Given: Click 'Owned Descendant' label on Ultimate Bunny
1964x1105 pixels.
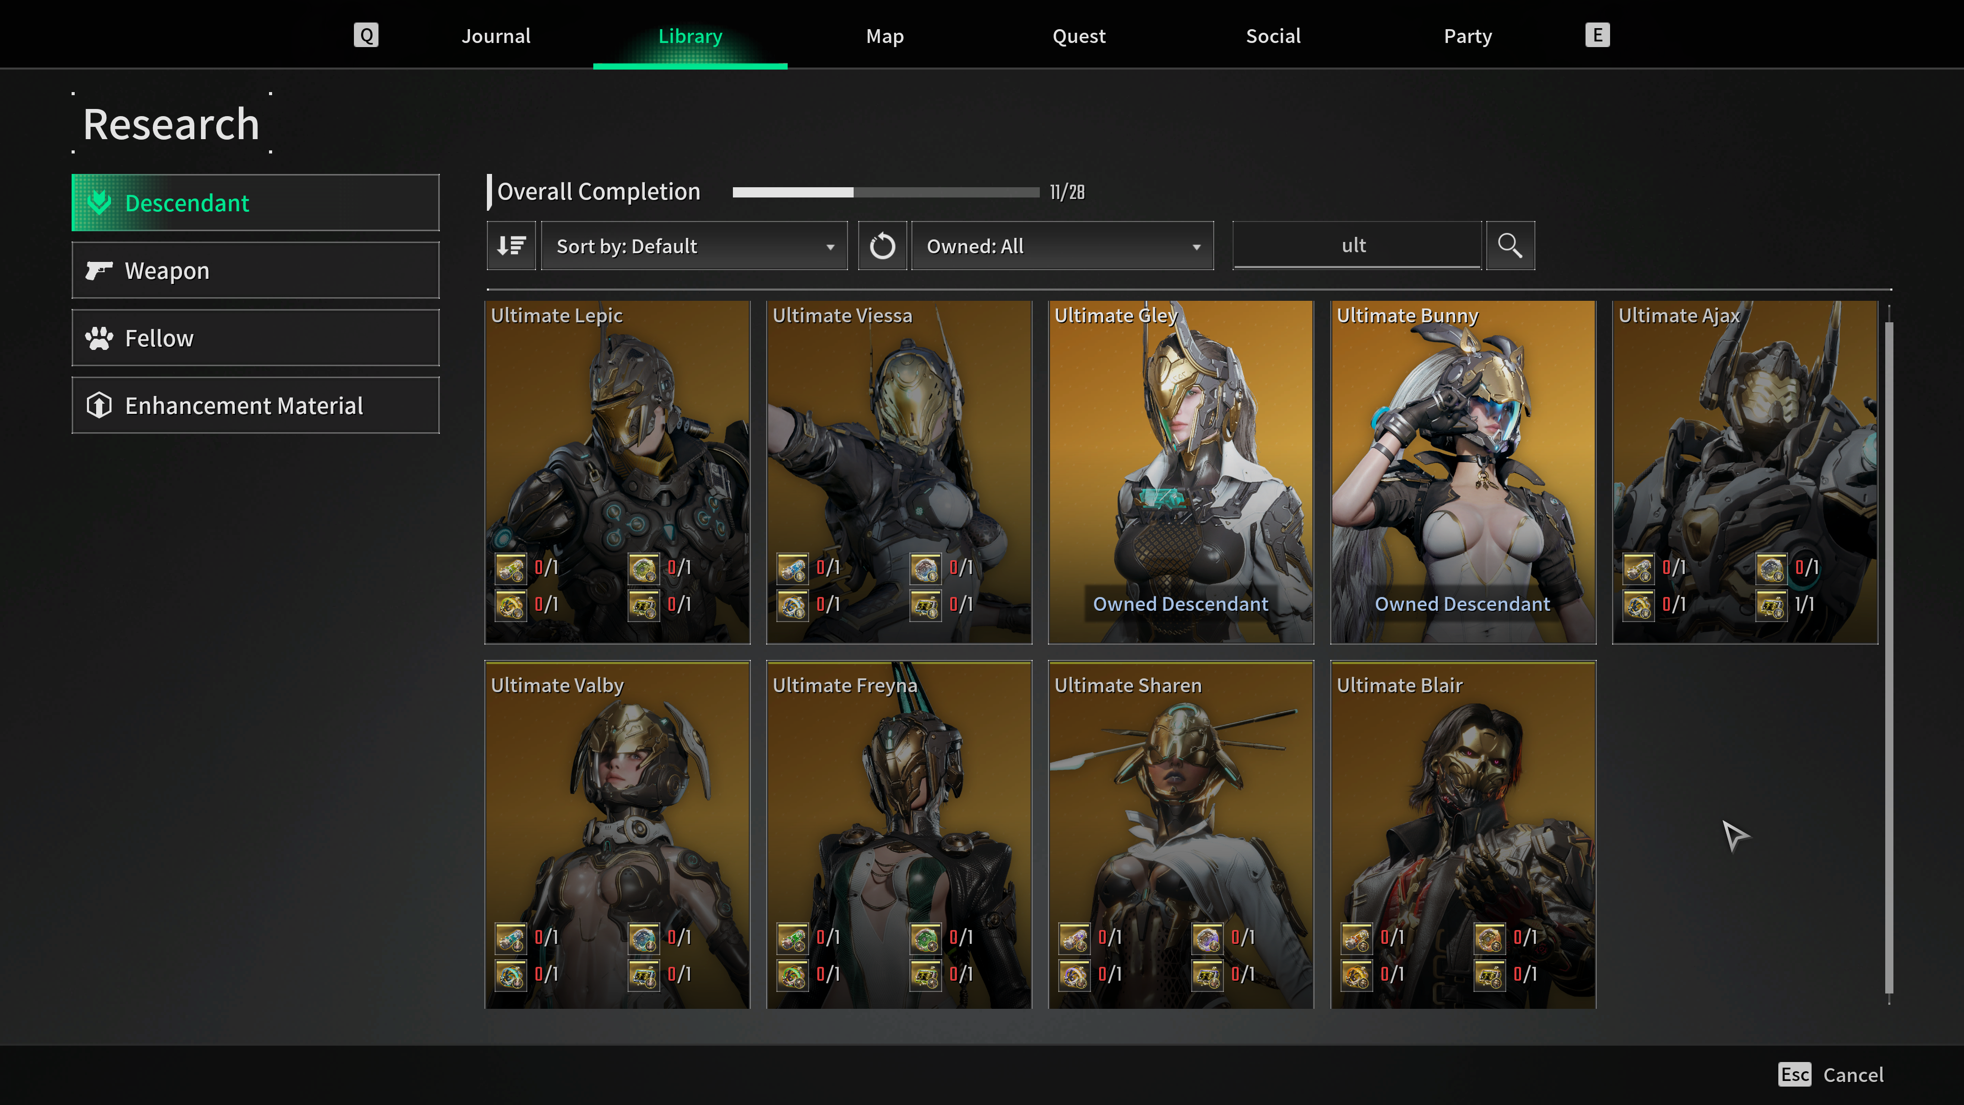Looking at the screenshot, I should (1462, 604).
